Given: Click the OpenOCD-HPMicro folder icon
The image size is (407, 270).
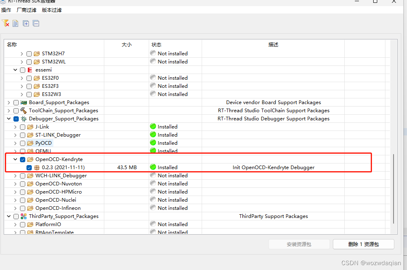Looking at the screenshot, I should 31,192.
